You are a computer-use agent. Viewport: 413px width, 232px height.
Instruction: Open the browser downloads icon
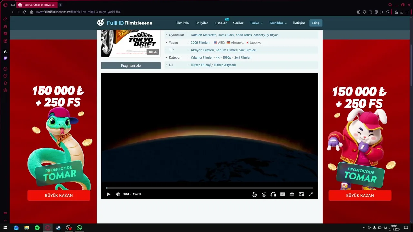(402, 12)
